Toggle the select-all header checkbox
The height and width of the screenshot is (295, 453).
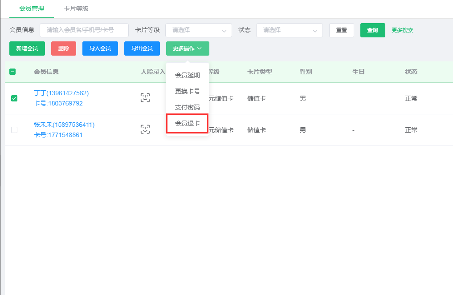click(12, 72)
